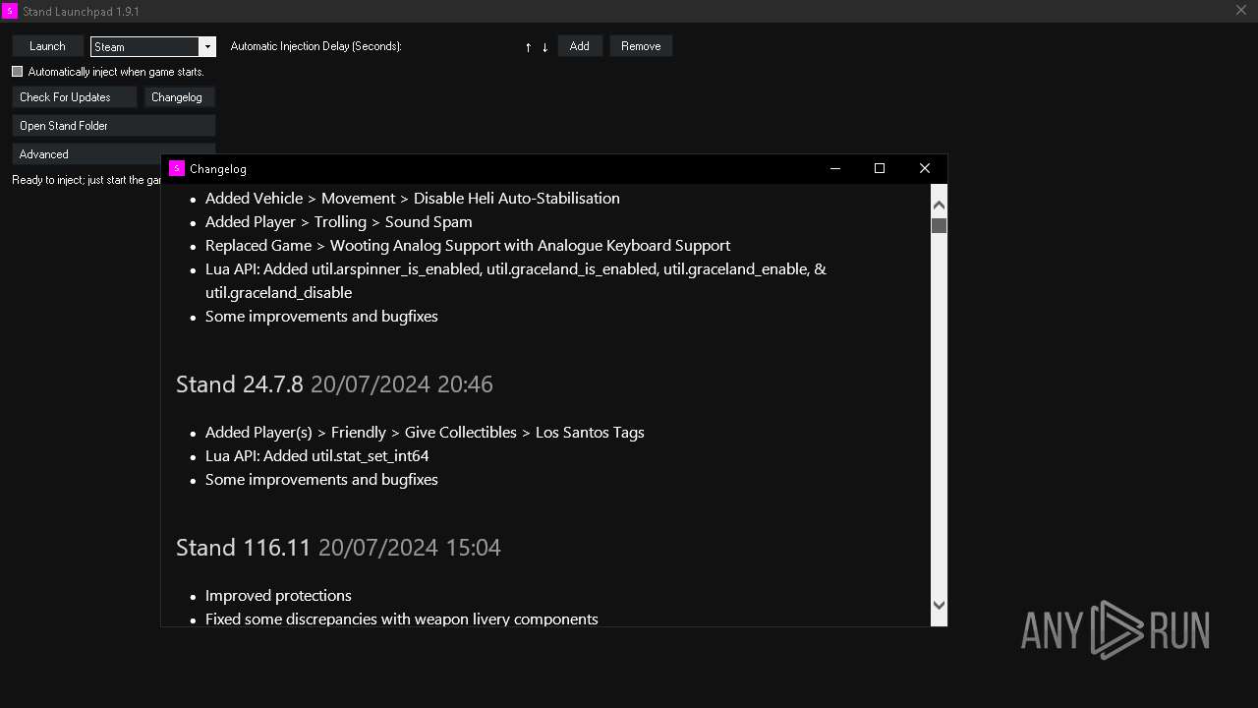Click the Changelog scrollbar thumb
The width and height of the screenshot is (1258, 708).
tap(939, 225)
